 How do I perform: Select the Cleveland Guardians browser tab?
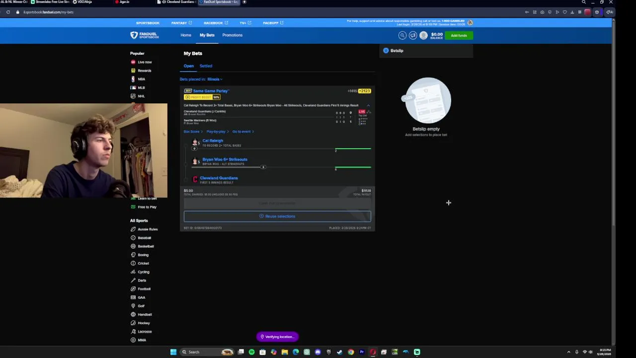(178, 2)
